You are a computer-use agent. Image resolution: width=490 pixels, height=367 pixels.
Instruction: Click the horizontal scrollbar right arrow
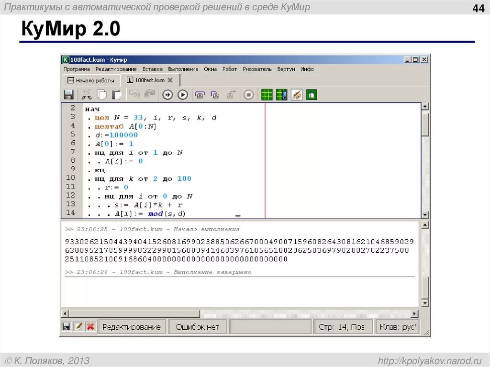(414, 313)
